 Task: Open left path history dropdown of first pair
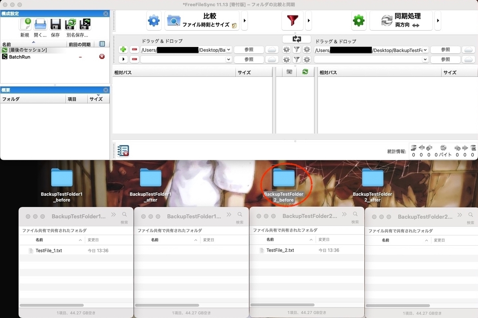229,50
